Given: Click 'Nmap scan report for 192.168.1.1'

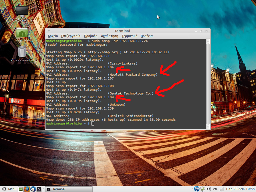Looking at the screenshot, I should 78,56.
